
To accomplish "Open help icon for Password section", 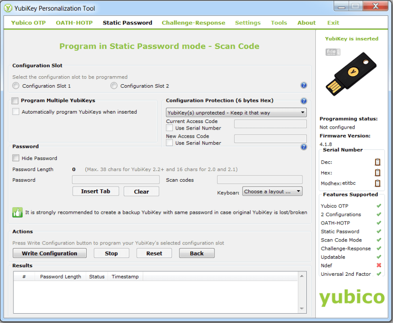I will (x=304, y=147).
